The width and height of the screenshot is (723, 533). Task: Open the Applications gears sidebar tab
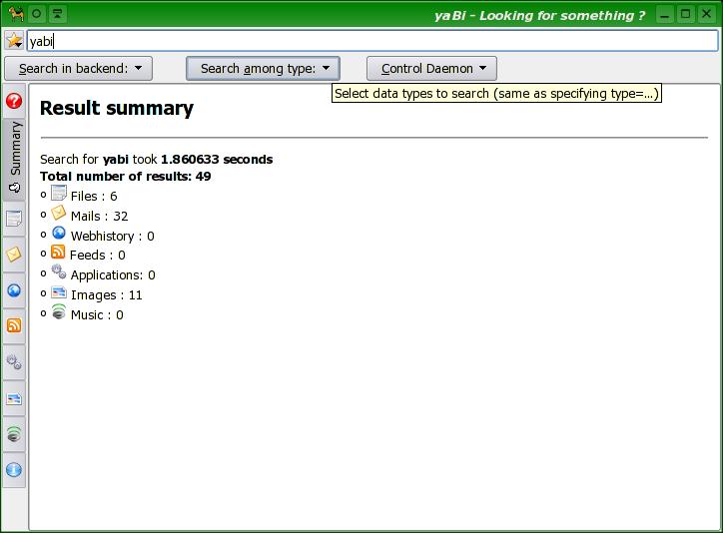(x=14, y=362)
